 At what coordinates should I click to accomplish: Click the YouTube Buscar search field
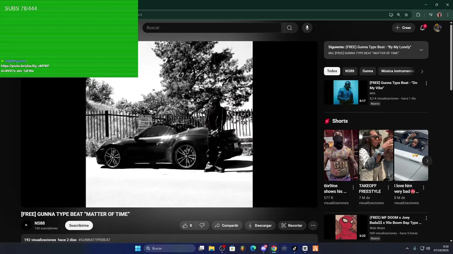click(x=212, y=28)
